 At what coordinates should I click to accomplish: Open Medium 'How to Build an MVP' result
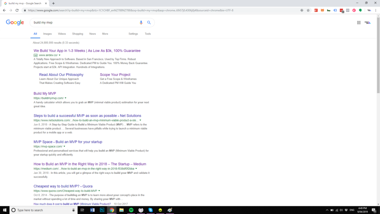click(x=90, y=164)
